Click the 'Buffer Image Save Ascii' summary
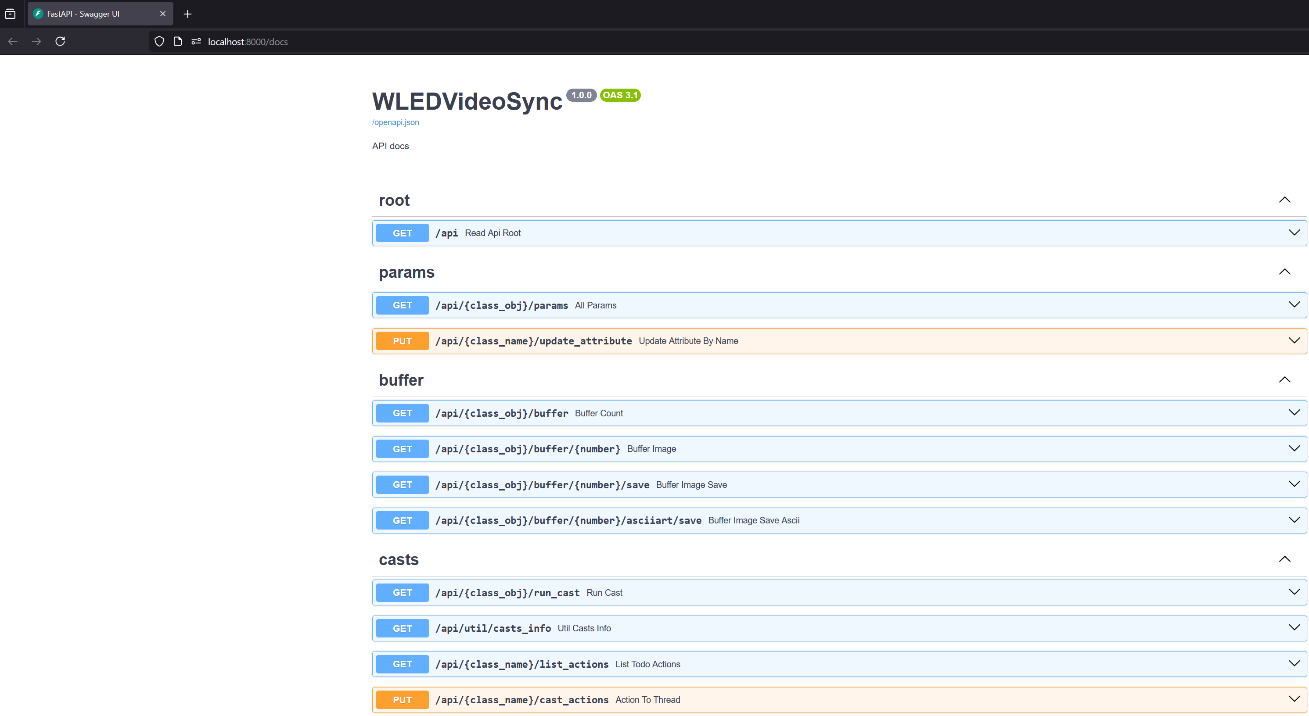1309x716 pixels. (x=754, y=520)
